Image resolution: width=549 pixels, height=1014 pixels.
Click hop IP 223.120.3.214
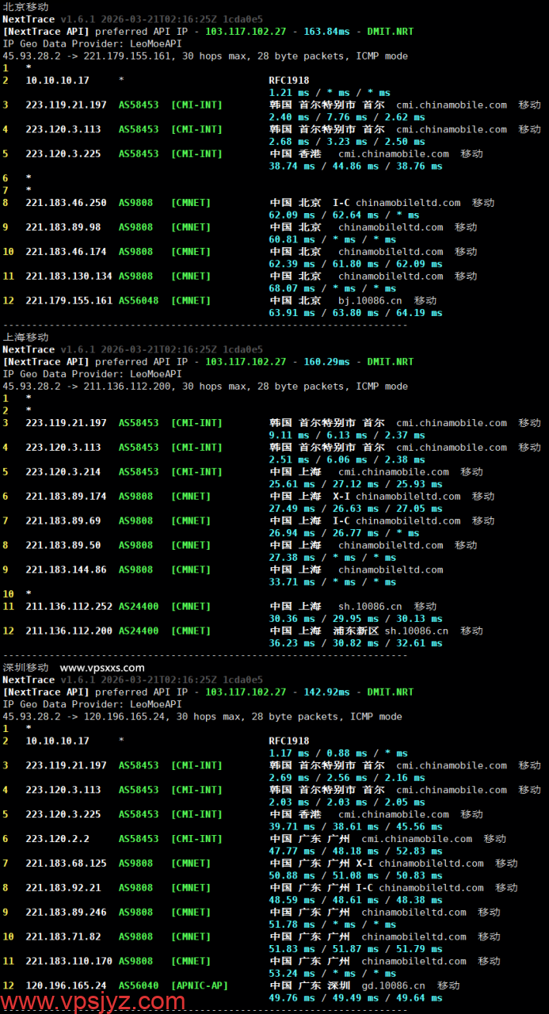[63, 472]
